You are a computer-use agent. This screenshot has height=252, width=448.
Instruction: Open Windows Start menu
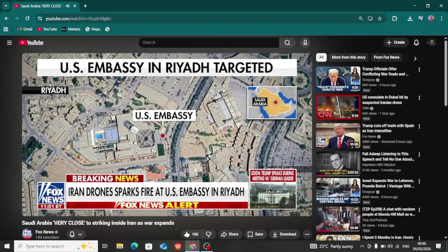click(7, 246)
